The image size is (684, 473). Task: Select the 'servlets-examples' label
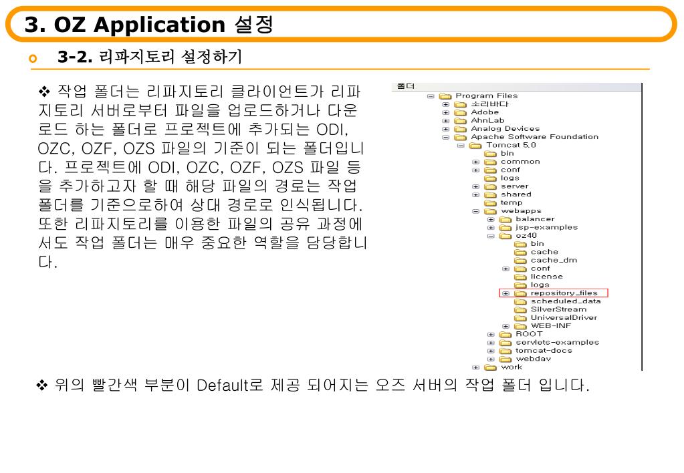tap(557, 343)
